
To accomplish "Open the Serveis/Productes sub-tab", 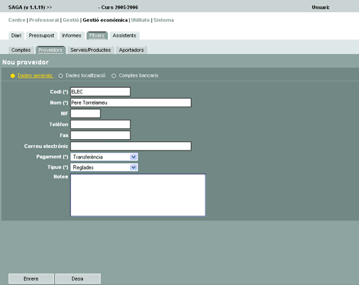I will (x=90, y=50).
